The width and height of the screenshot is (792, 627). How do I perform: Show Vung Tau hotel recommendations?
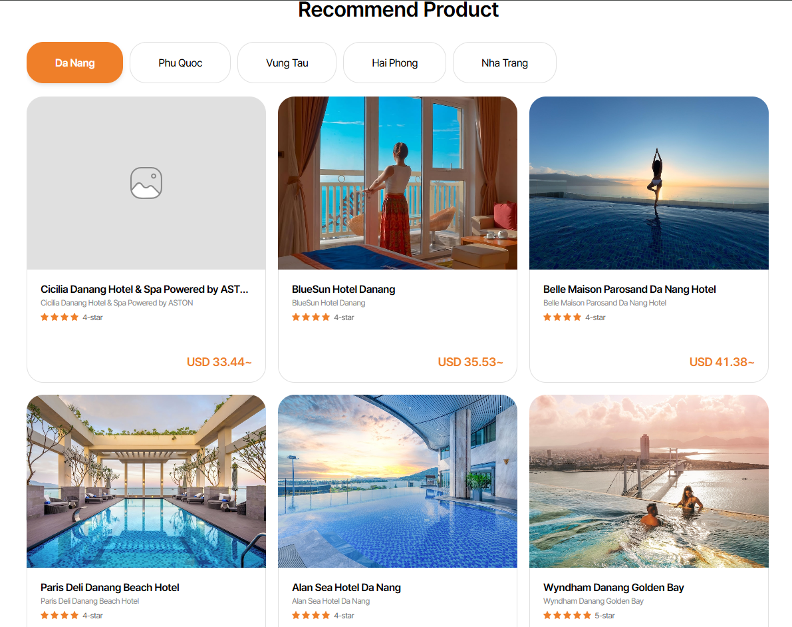[x=287, y=63]
